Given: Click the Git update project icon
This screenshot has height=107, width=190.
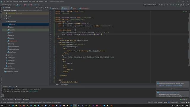Looking at the screenshot, I should (x=173, y=5).
